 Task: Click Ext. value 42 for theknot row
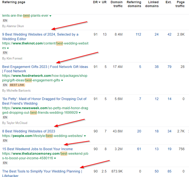169,34
